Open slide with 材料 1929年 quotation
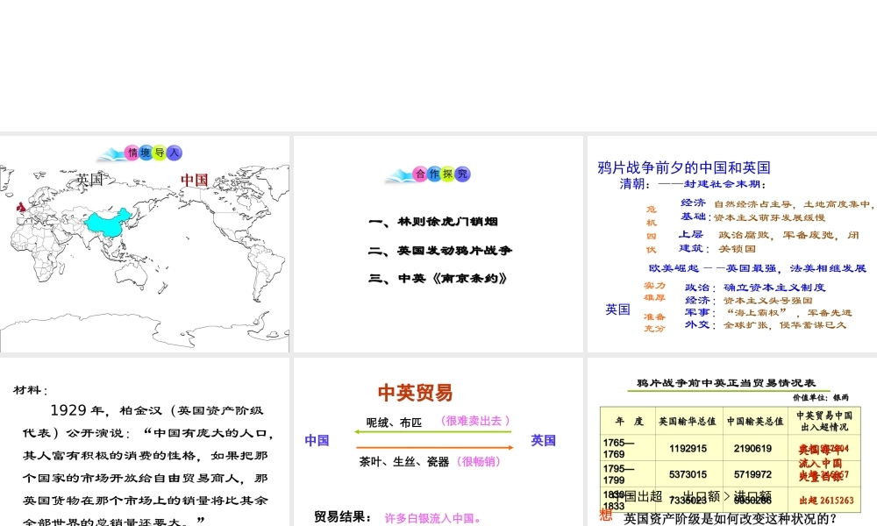Viewport: 877px width, 526px height. (145, 443)
